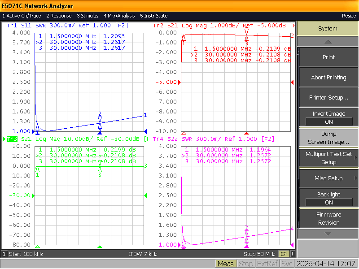Click Tr3 green bottom marker 1 hollow triangle
The width and height of the screenshot is (359, 269).
37,247
